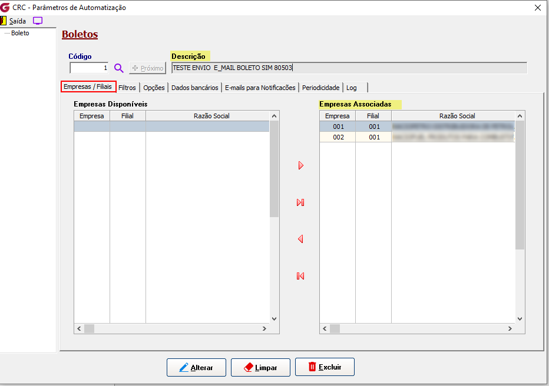Open the Opções tab
The height and width of the screenshot is (386, 549).
[154, 88]
